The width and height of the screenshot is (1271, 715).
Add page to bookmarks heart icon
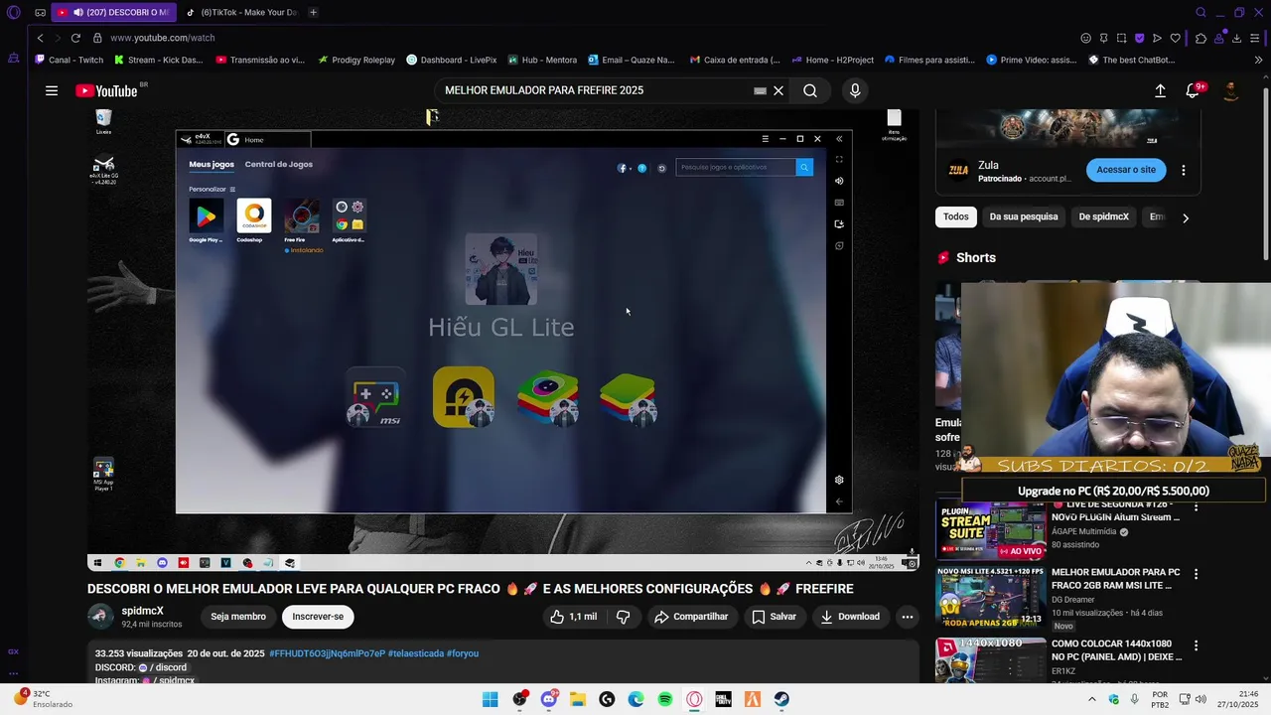(1176, 38)
